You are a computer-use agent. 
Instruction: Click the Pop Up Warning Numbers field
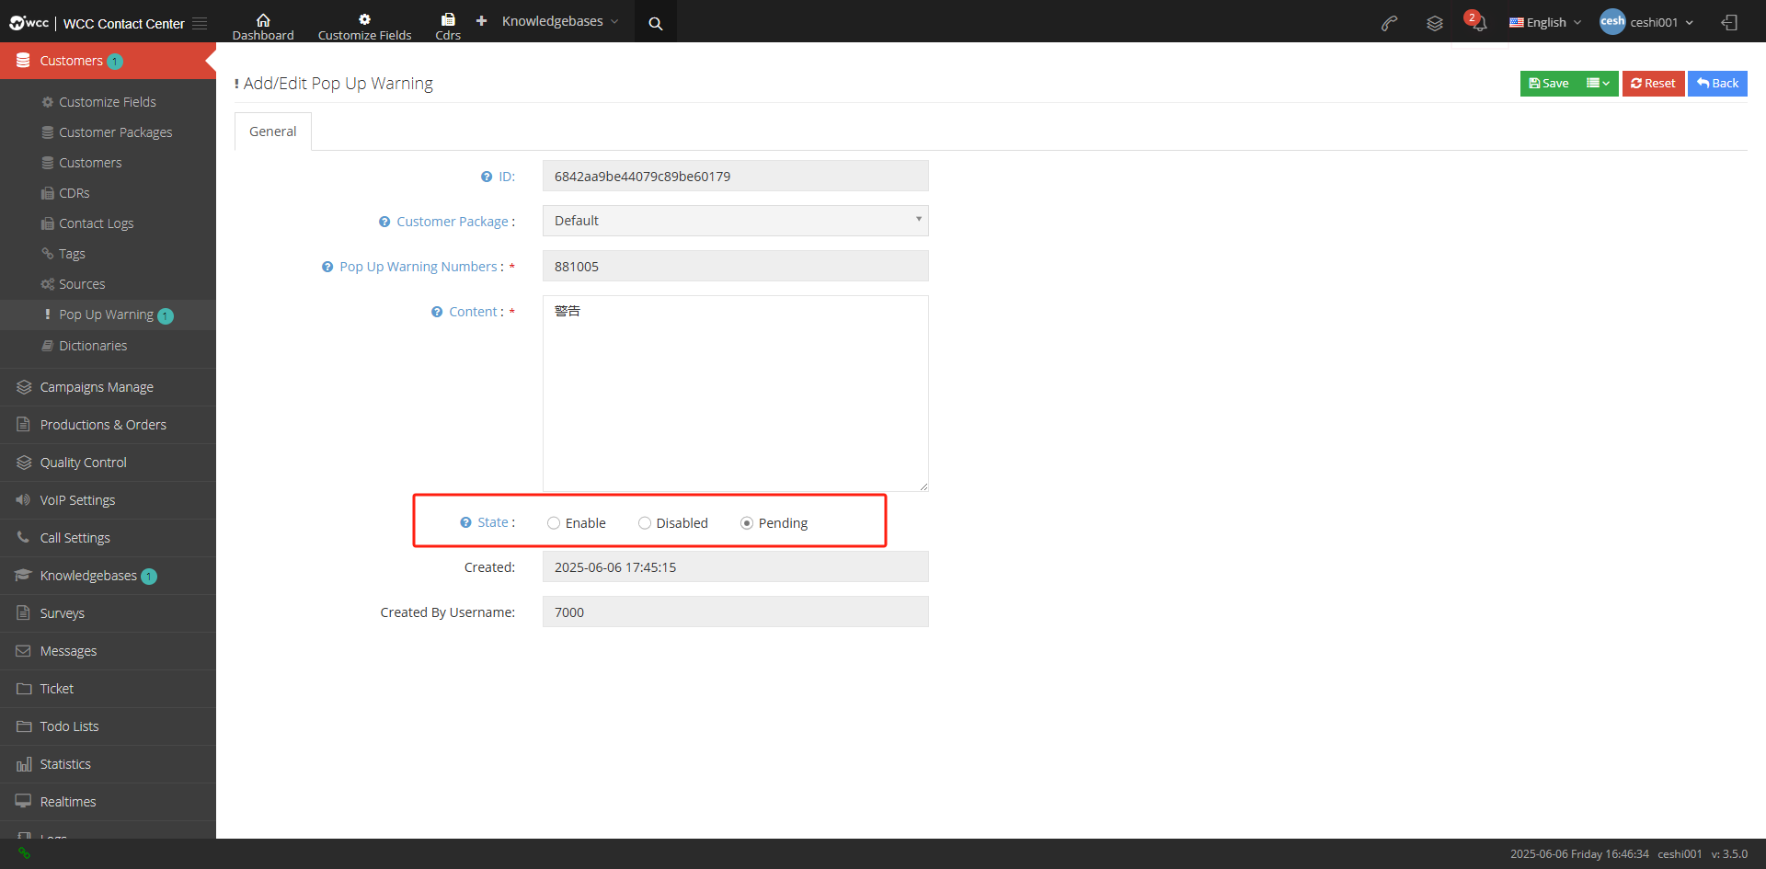pyautogui.click(x=736, y=266)
